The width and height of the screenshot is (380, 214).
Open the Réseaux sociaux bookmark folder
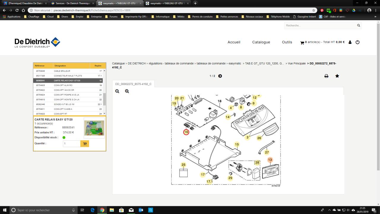252,17
